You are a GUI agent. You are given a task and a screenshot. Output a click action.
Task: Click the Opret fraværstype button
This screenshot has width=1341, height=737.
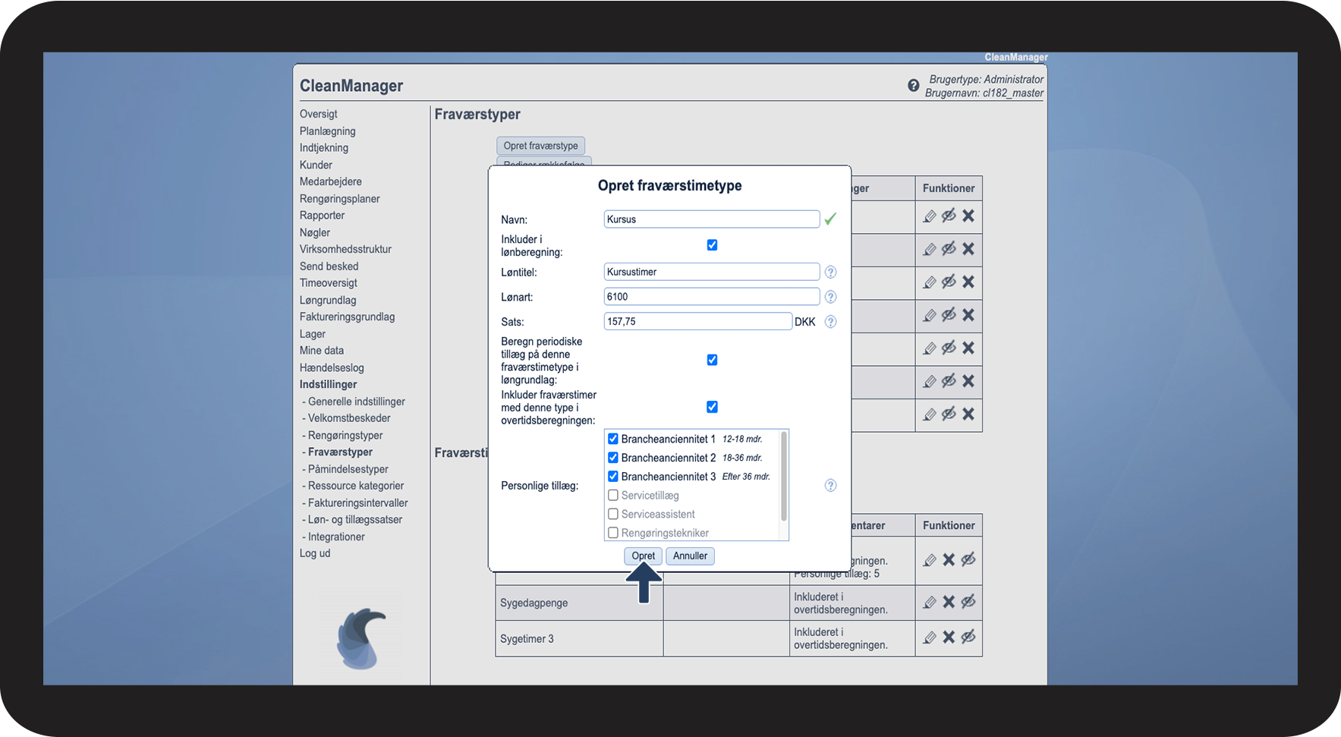pyautogui.click(x=540, y=146)
